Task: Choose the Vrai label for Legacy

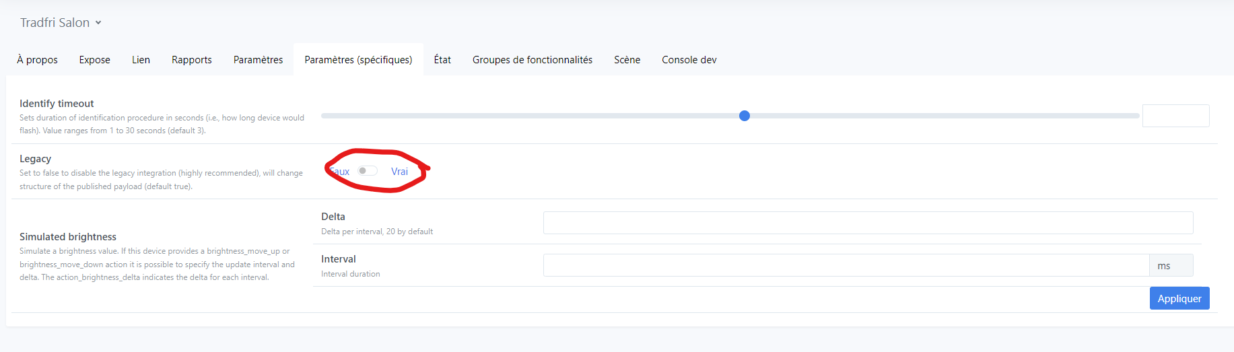Action: point(399,172)
